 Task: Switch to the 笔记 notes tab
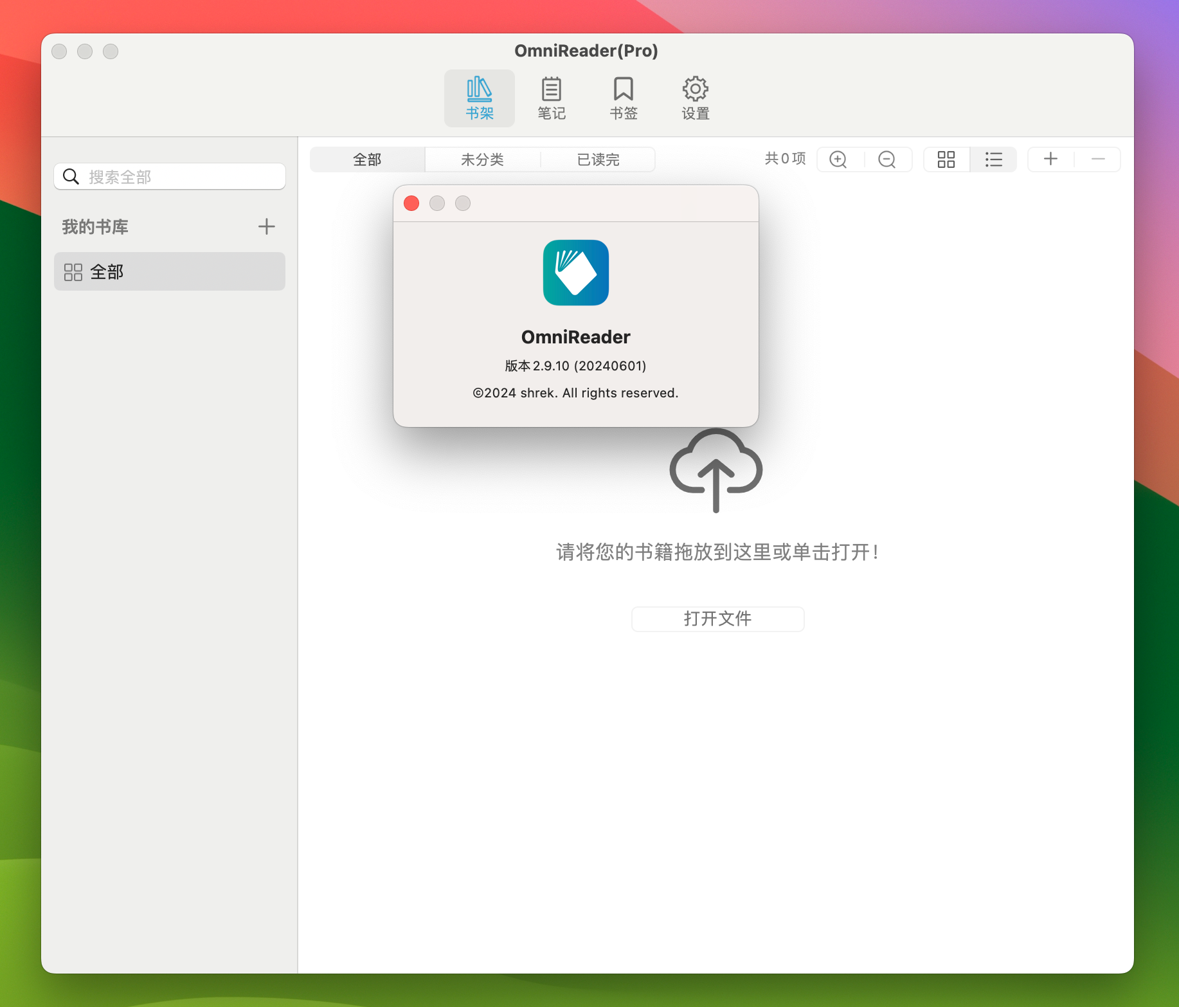click(552, 98)
